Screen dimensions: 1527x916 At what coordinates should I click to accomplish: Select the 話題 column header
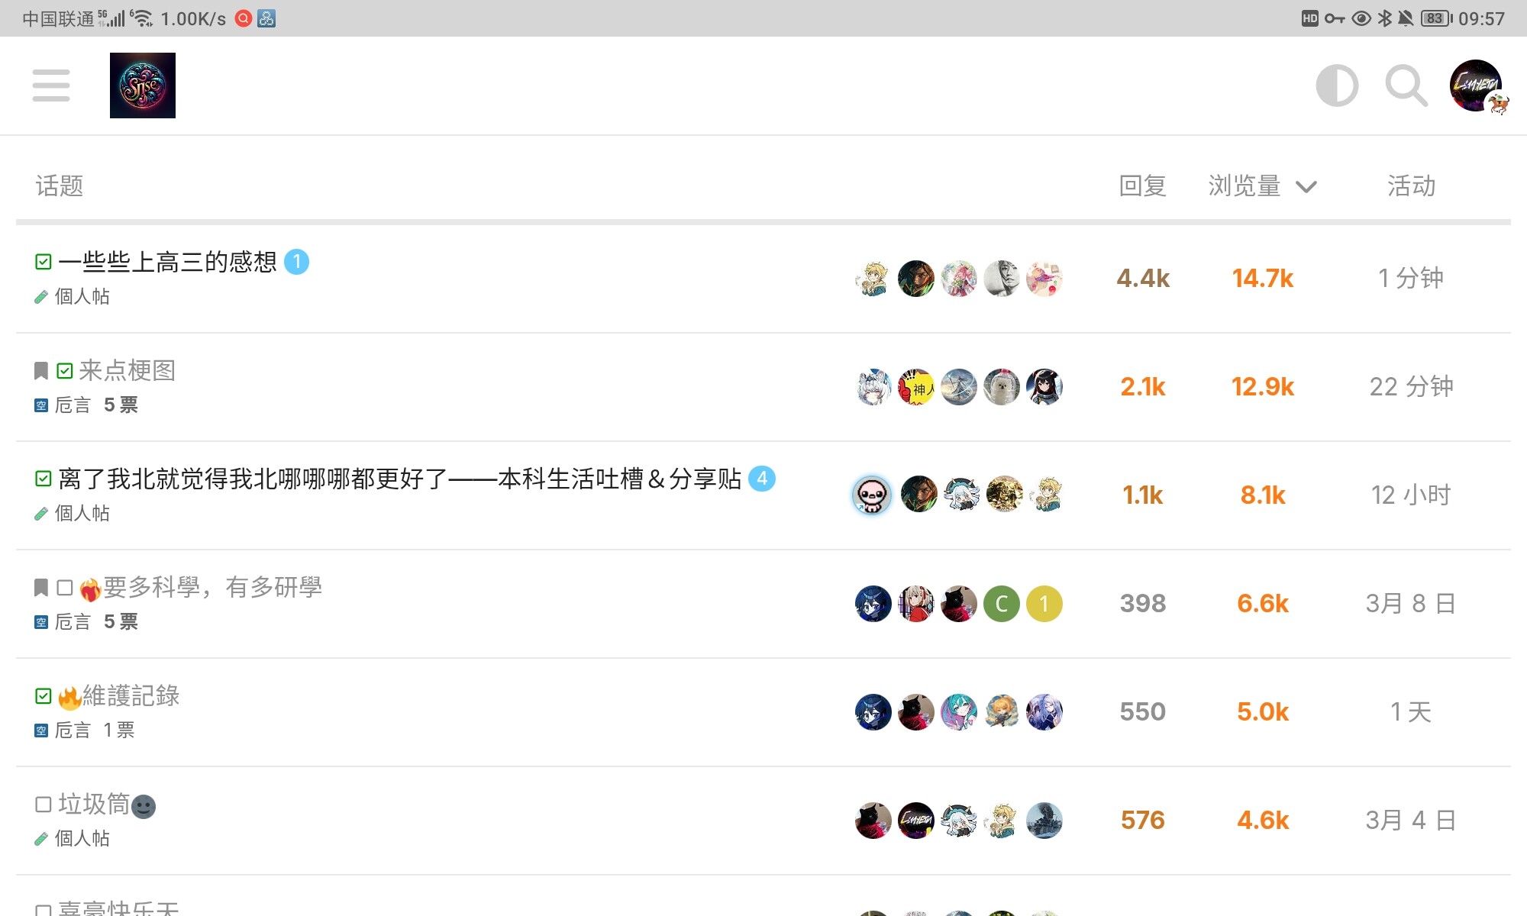click(60, 185)
